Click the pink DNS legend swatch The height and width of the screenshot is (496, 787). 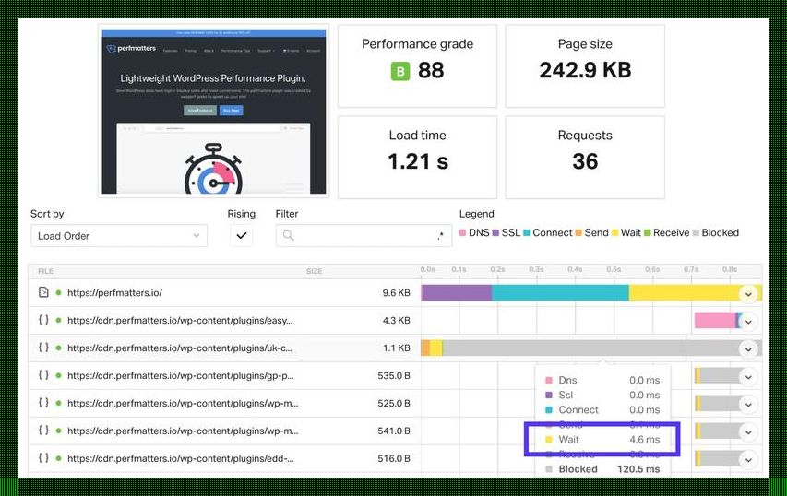point(463,232)
